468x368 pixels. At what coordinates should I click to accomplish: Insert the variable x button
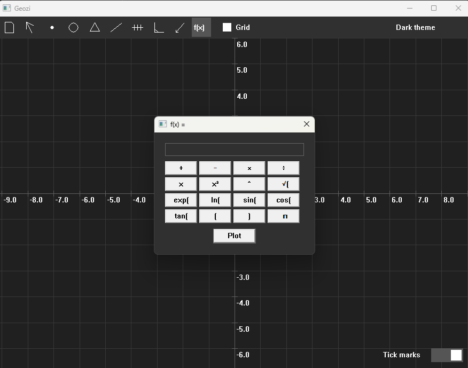tap(181, 184)
